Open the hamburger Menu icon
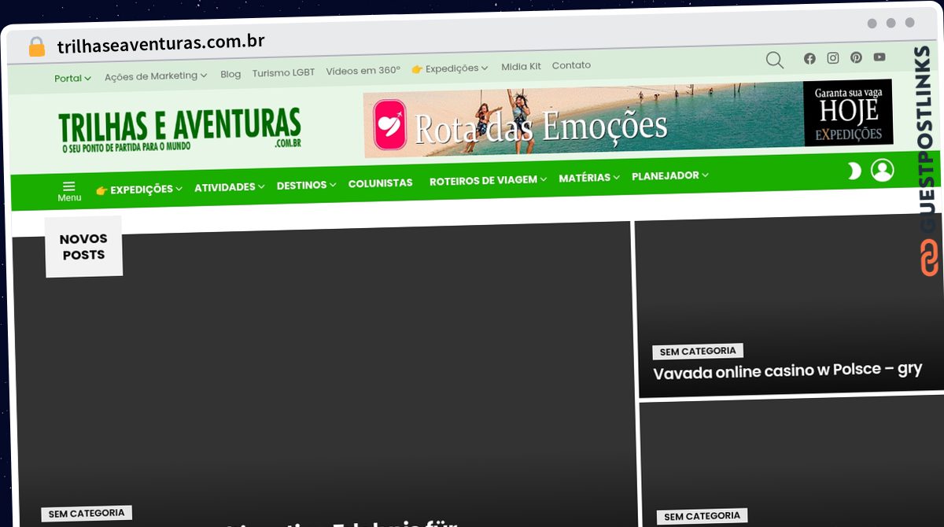Image resolution: width=944 pixels, height=527 pixels. coord(69,191)
